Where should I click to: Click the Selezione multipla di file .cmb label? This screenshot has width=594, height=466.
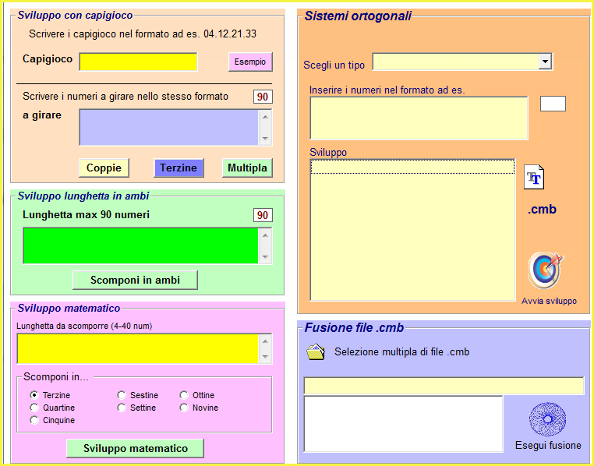(402, 351)
